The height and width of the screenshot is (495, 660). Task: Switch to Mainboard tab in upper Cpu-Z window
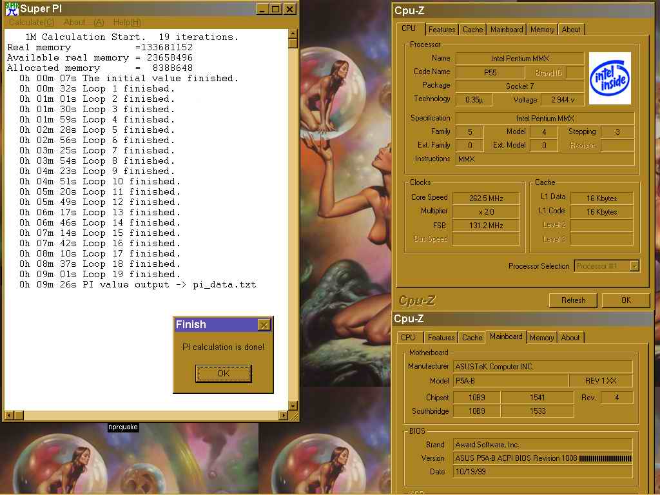[507, 30]
